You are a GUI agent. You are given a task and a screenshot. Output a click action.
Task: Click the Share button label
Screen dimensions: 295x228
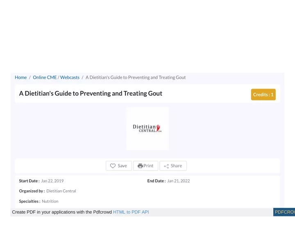(x=176, y=166)
